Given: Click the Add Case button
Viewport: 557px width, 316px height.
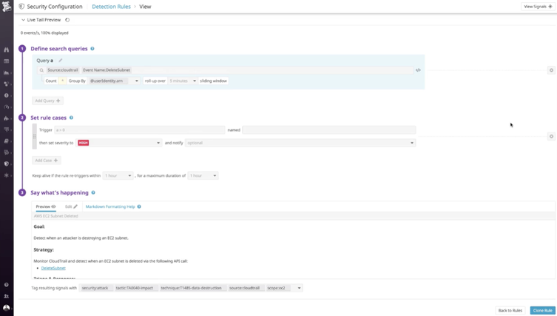Looking at the screenshot, I should click(x=46, y=161).
